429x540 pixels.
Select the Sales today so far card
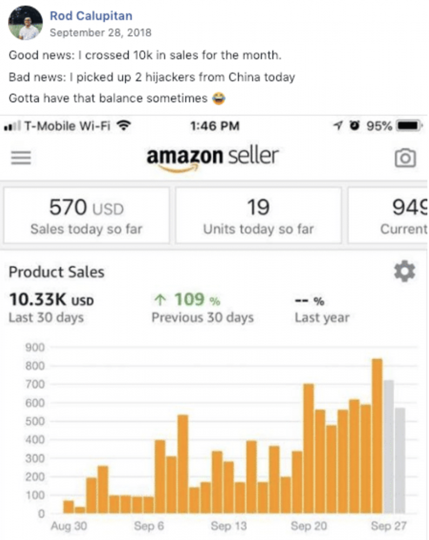[86, 215]
